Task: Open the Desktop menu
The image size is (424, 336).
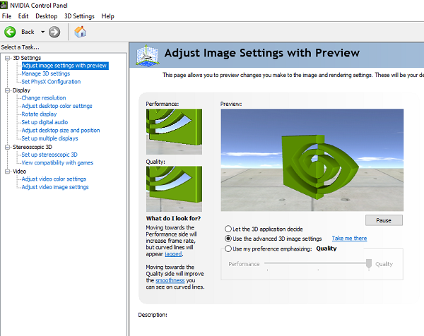Action: (x=47, y=16)
